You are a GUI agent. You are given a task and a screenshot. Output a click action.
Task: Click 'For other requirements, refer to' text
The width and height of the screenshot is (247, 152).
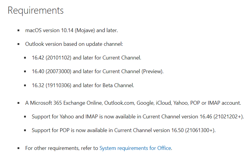point(62,148)
